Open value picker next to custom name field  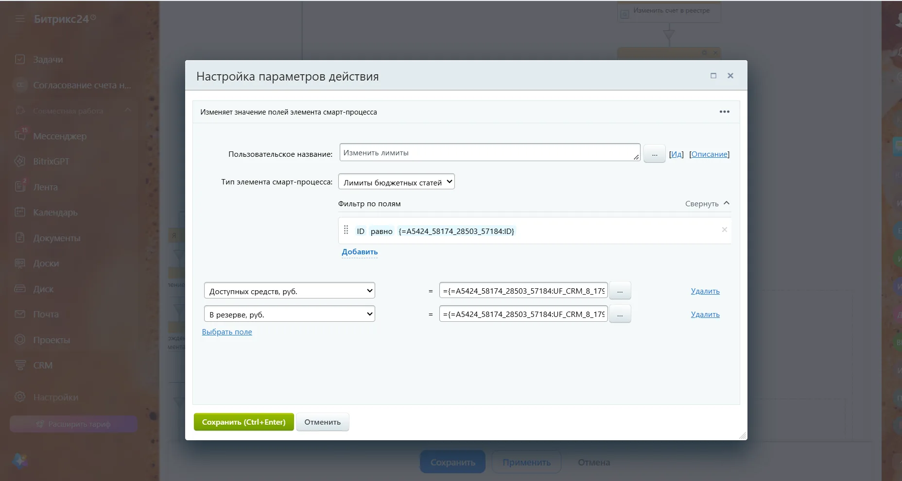click(654, 154)
